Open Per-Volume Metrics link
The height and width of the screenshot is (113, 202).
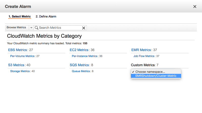[22, 56]
